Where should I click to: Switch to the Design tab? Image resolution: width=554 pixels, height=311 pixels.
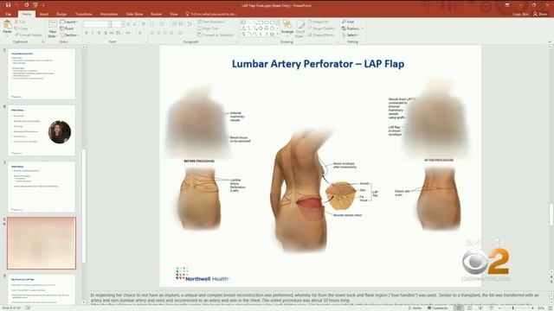(61, 14)
